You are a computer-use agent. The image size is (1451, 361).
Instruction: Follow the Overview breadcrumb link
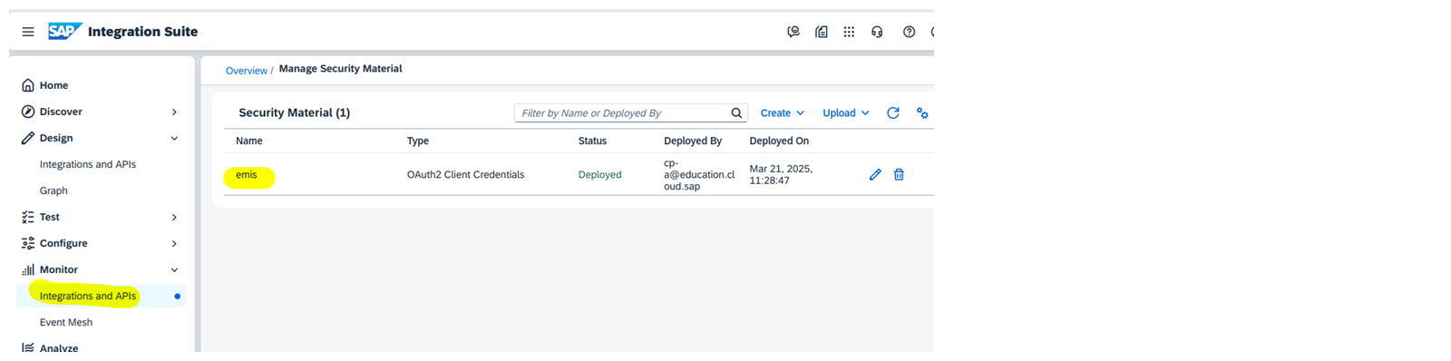tap(246, 71)
